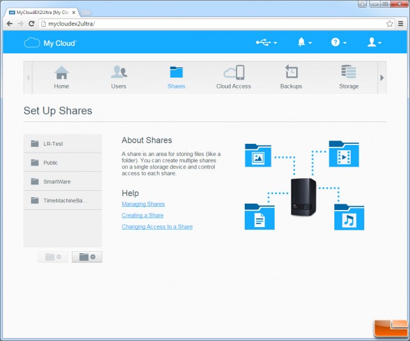The image size is (410, 341).
Task: Open a new browser tab
Action: pyautogui.click(x=86, y=12)
